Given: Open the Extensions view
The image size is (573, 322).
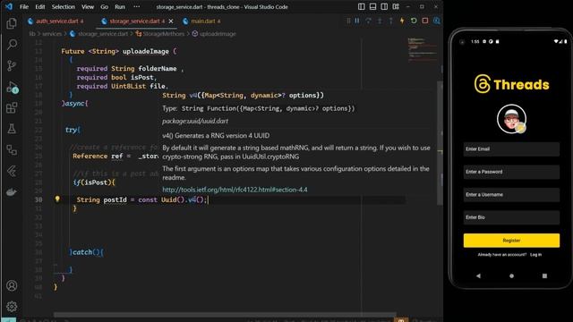Looking at the screenshot, I should [12, 107].
